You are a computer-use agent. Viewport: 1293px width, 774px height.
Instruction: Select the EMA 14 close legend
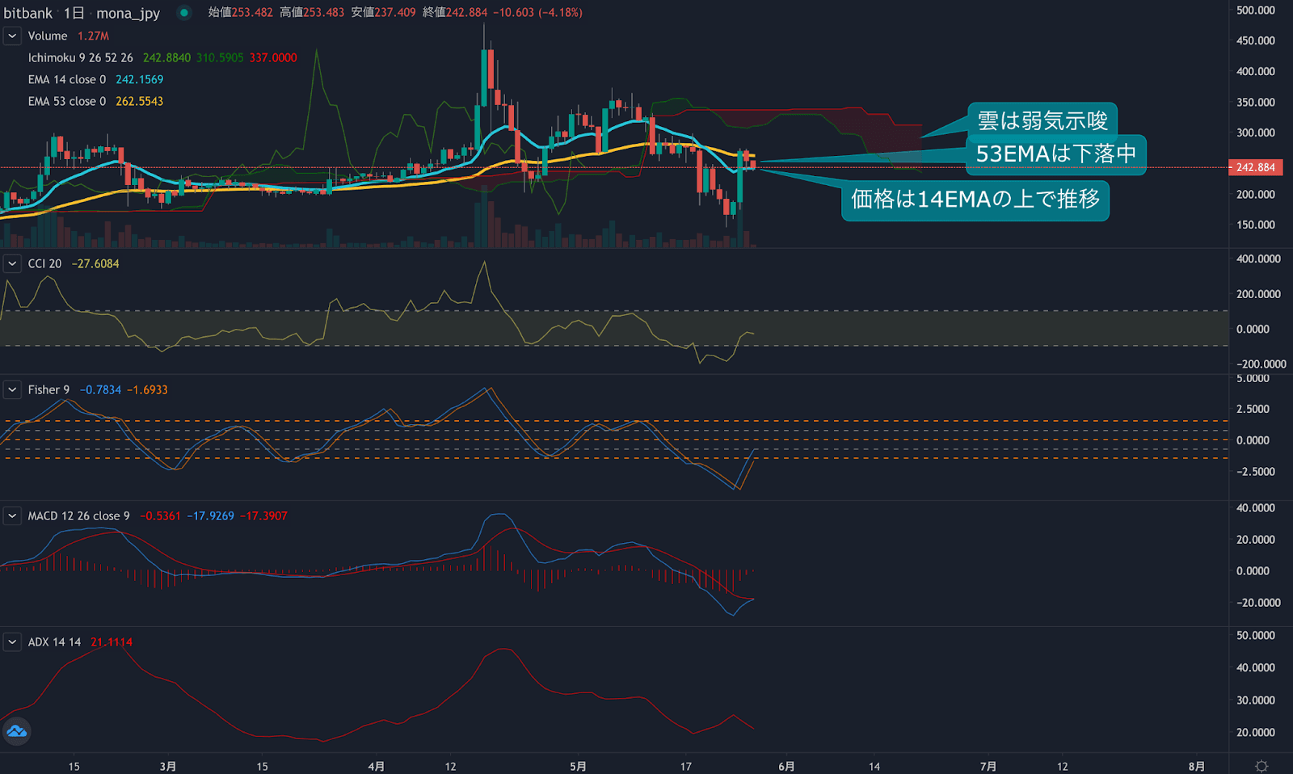tap(66, 80)
